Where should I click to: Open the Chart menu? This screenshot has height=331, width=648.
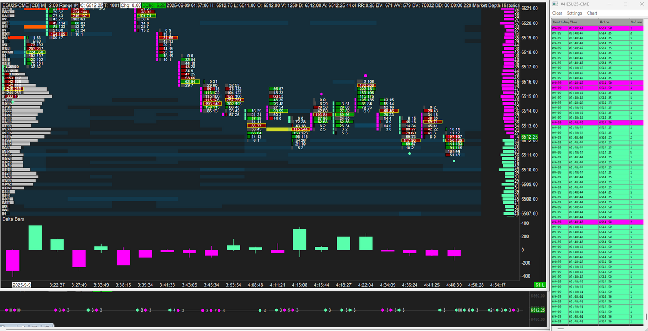[592, 13]
